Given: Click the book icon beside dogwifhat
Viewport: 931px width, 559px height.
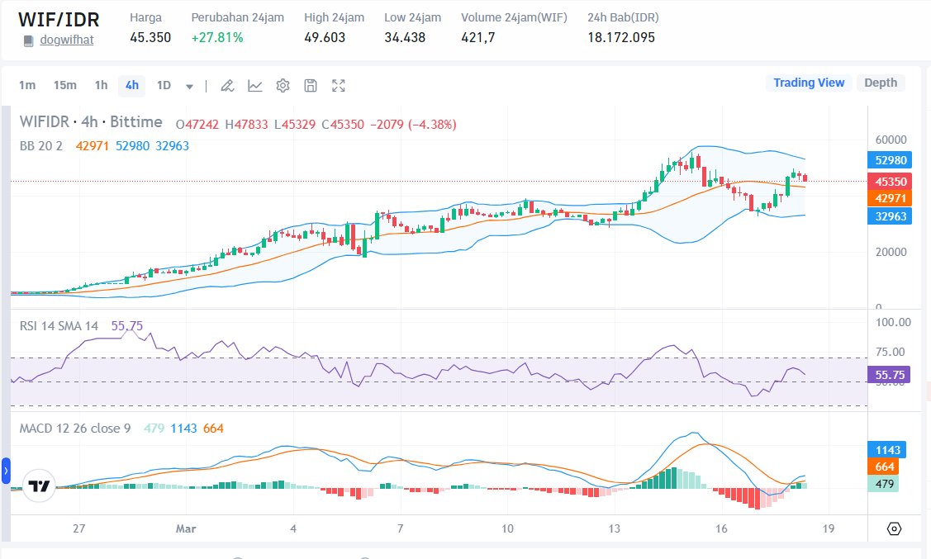Looking at the screenshot, I should (x=28, y=40).
